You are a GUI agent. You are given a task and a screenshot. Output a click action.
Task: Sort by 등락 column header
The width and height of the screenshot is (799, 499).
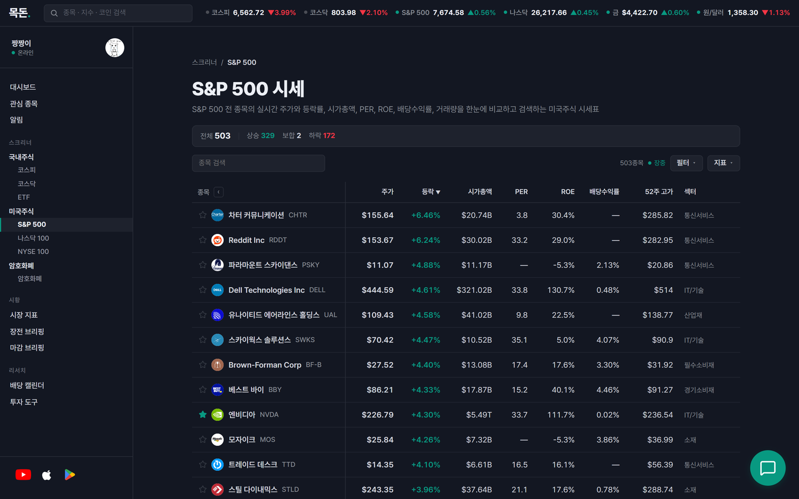click(x=431, y=192)
